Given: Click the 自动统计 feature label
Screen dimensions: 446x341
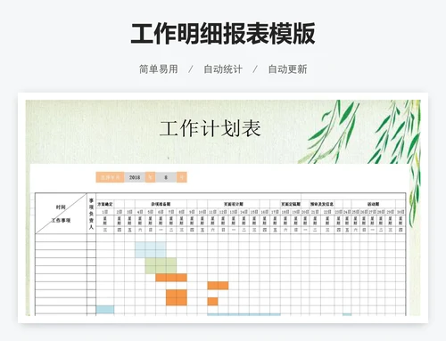Looking at the screenshot, I should 223,69.
